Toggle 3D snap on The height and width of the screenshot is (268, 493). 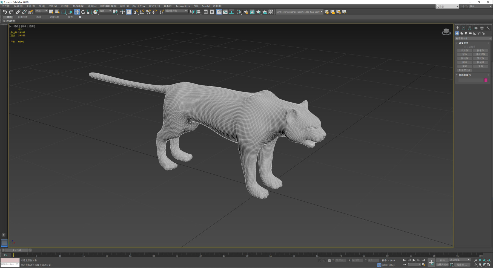135,12
